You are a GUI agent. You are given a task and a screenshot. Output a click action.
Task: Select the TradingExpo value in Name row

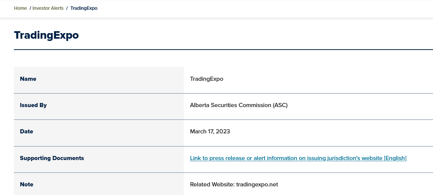207,79
